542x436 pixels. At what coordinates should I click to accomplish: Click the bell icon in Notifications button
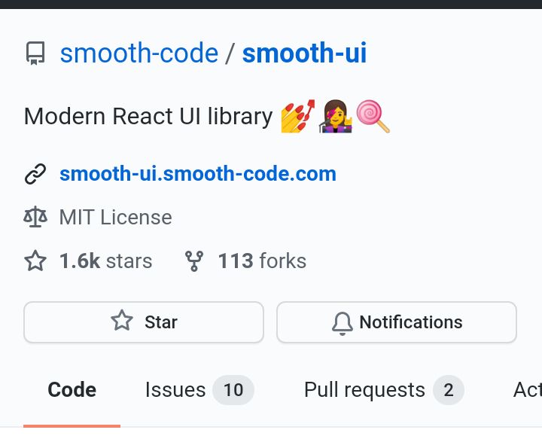click(343, 323)
